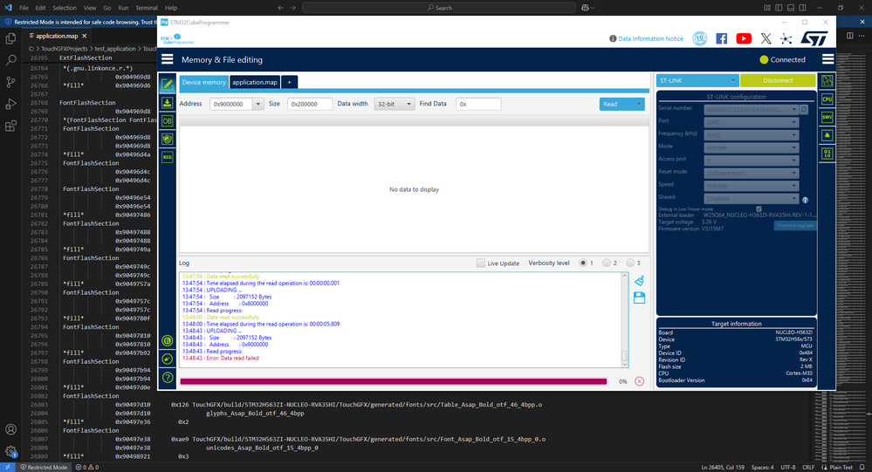
Task: Open the Address dropdown arrow
Action: pyautogui.click(x=258, y=104)
